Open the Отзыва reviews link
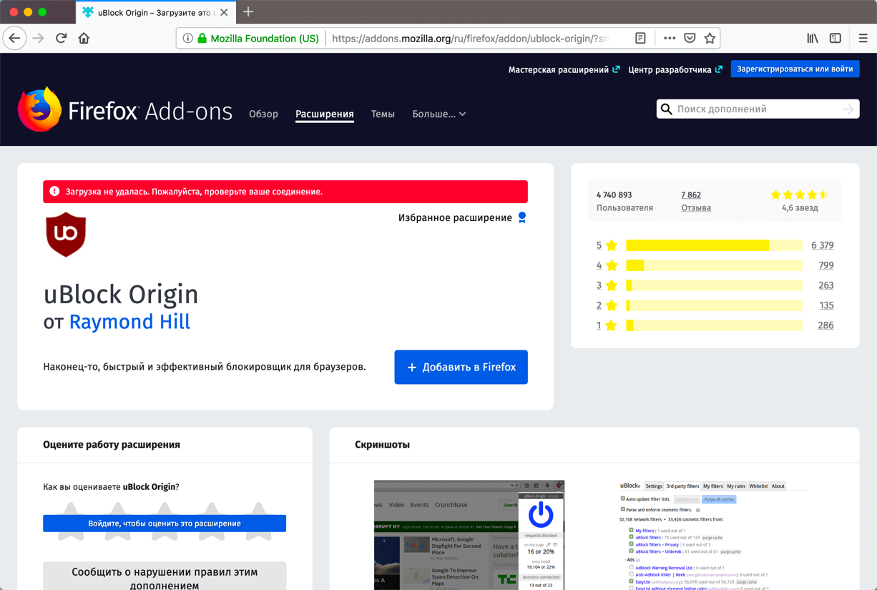The width and height of the screenshot is (877, 590). [696, 208]
